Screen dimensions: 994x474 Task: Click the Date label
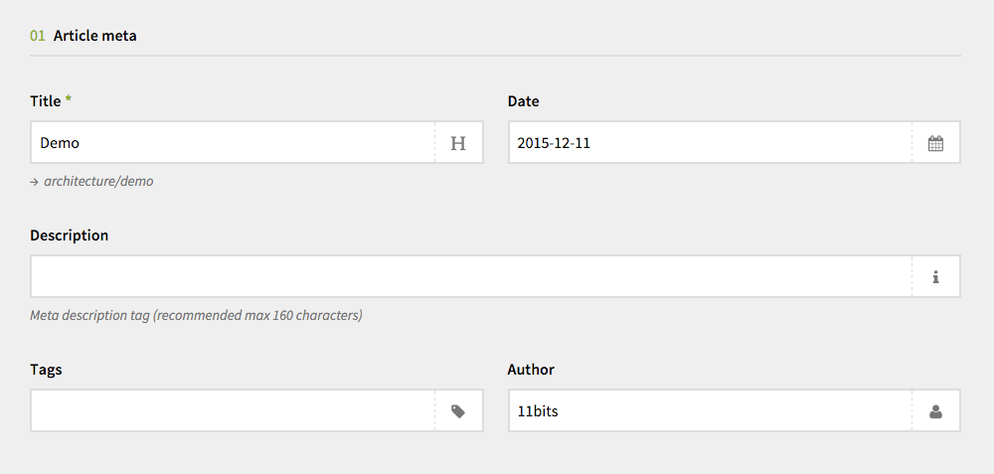tap(523, 101)
